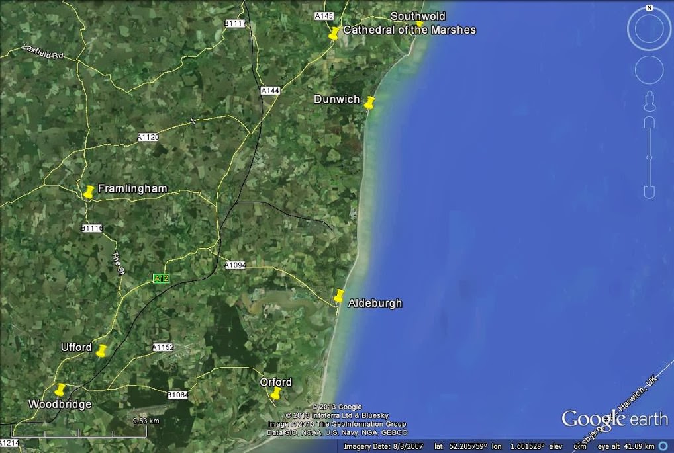Viewport: 674px width, 453px height.
Task: Click the zoom in button atop the zoom slider
Action: (649, 122)
